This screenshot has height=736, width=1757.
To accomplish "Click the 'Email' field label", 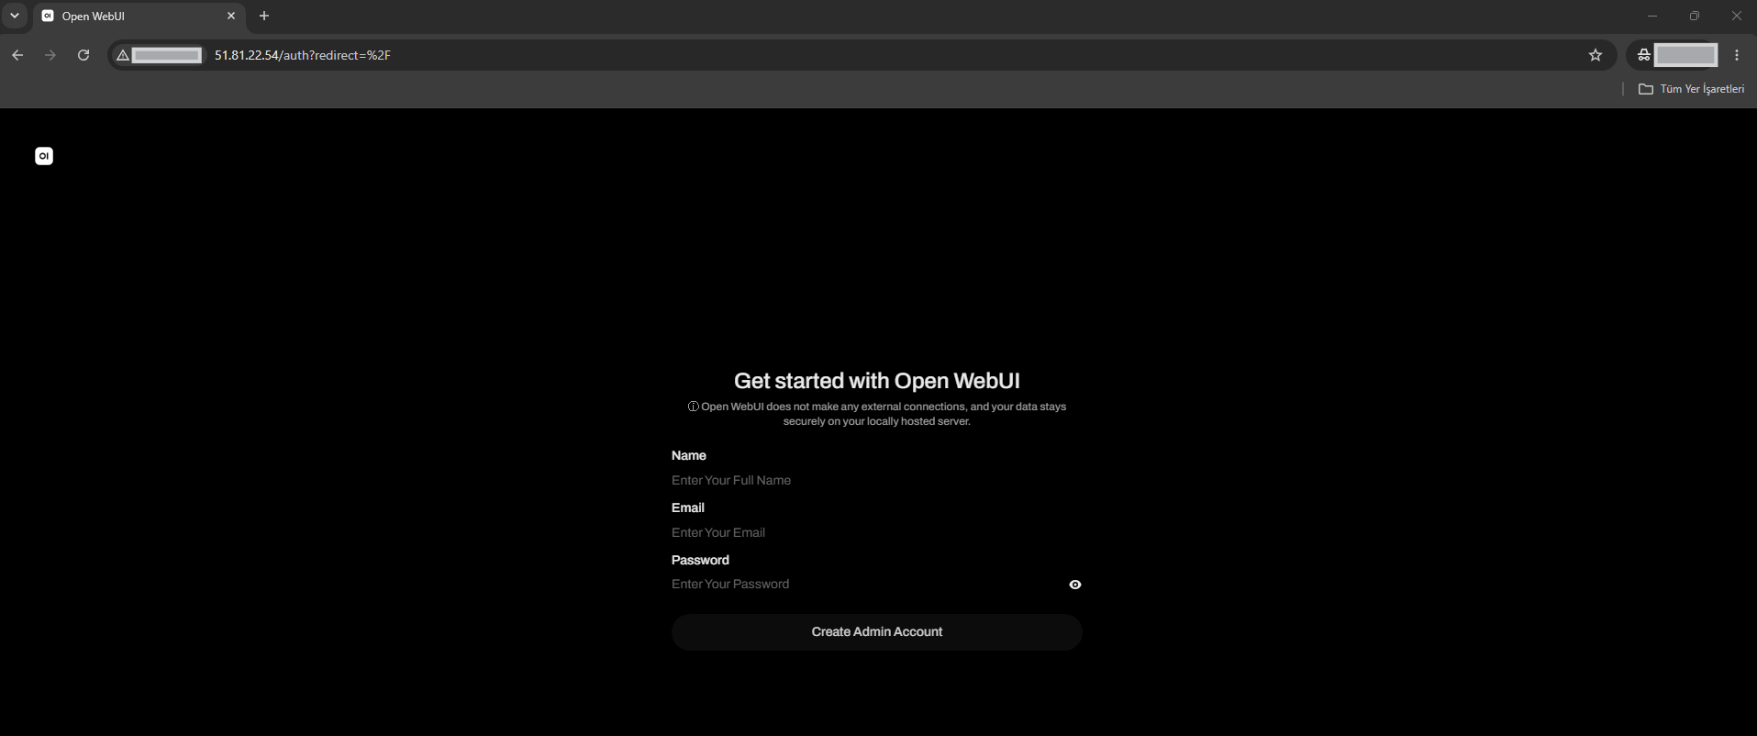I will click(688, 507).
